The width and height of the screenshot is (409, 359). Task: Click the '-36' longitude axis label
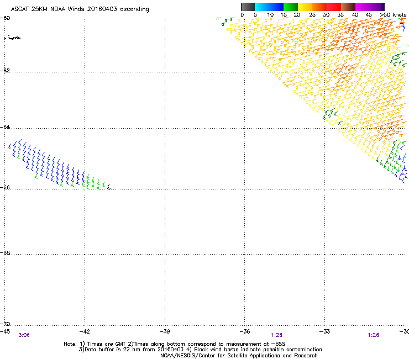(244, 331)
